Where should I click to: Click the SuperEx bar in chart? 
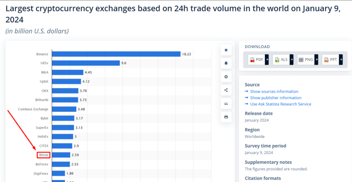point(63,127)
